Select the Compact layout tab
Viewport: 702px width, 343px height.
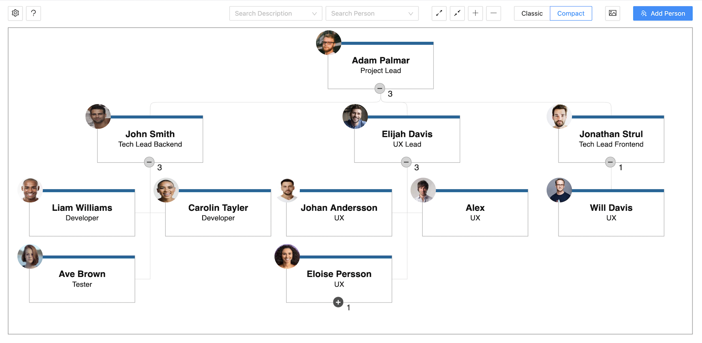point(571,13)
